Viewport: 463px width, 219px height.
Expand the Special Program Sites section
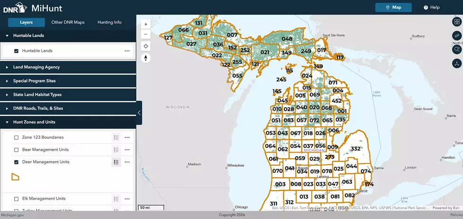coord(68,81)
